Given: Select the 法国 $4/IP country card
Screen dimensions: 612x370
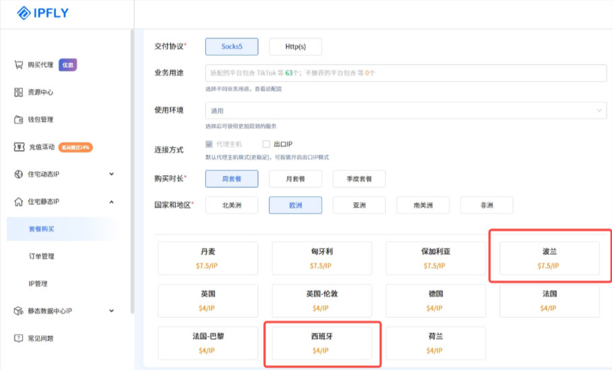Looking at the screenshot, I should point(549,301).
